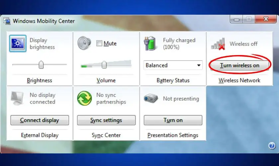Screen dimensions: 279x166
Task: Click the Battery Status label
Action: [x=173, y=80]
